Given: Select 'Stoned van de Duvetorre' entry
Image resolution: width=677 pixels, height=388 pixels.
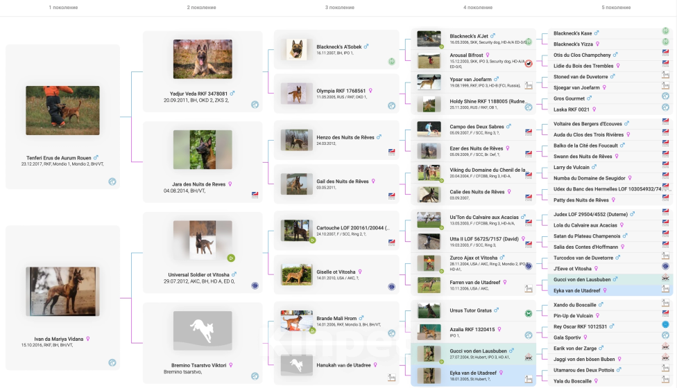Looking at the screenshot, I should [581, 77].
